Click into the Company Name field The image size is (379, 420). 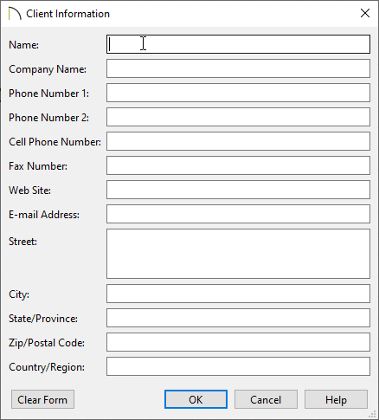(x=238, y=68)
